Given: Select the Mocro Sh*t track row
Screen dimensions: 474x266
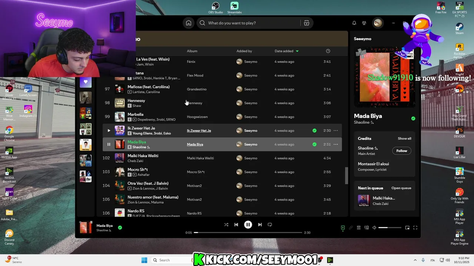Looking at the screenshot, I should [222, 172].
